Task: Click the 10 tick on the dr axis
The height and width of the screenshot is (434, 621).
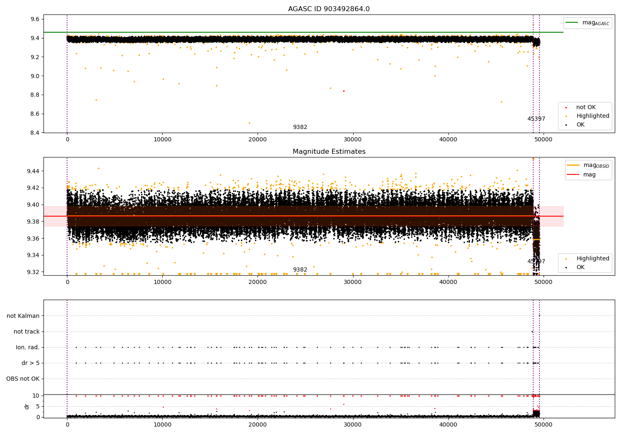Action: (x=36, y=396)
